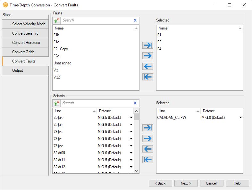Click in the Faults search field
The image size is (252, 190).
tap(97, 21)
